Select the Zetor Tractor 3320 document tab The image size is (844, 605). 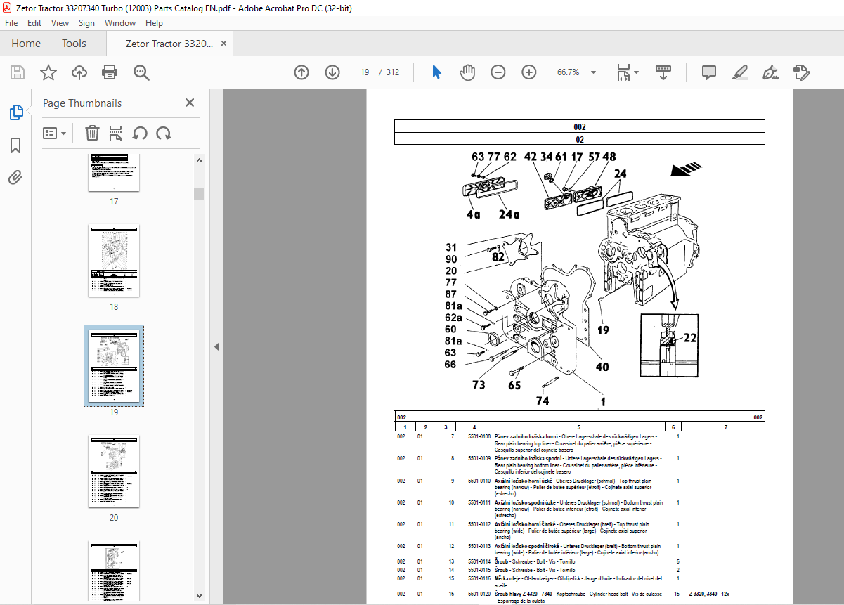point(169,44)
